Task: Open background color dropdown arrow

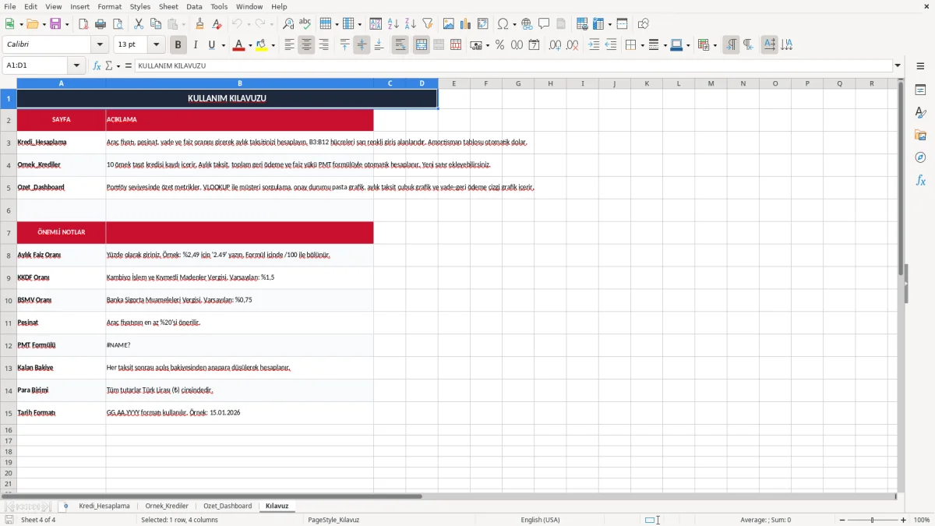Action: [x=273, y=45]
